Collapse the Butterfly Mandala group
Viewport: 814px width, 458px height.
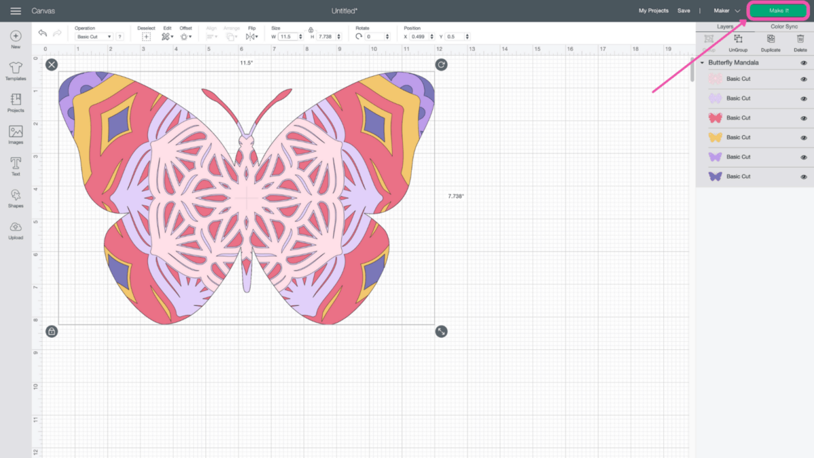pyautogui.click(x=702, y=62)
